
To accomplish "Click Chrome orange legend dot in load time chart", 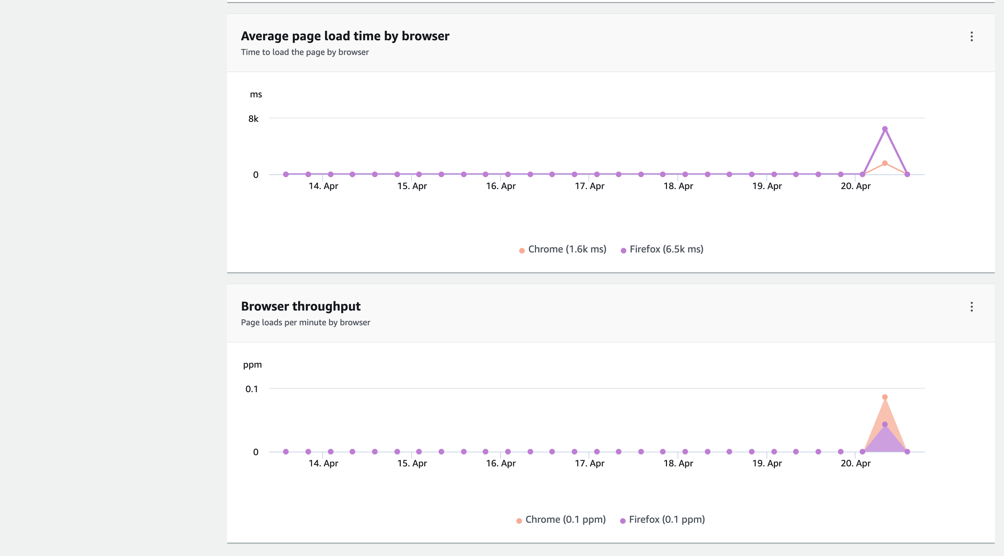I will pyautogui.click(x=522, y=251).
